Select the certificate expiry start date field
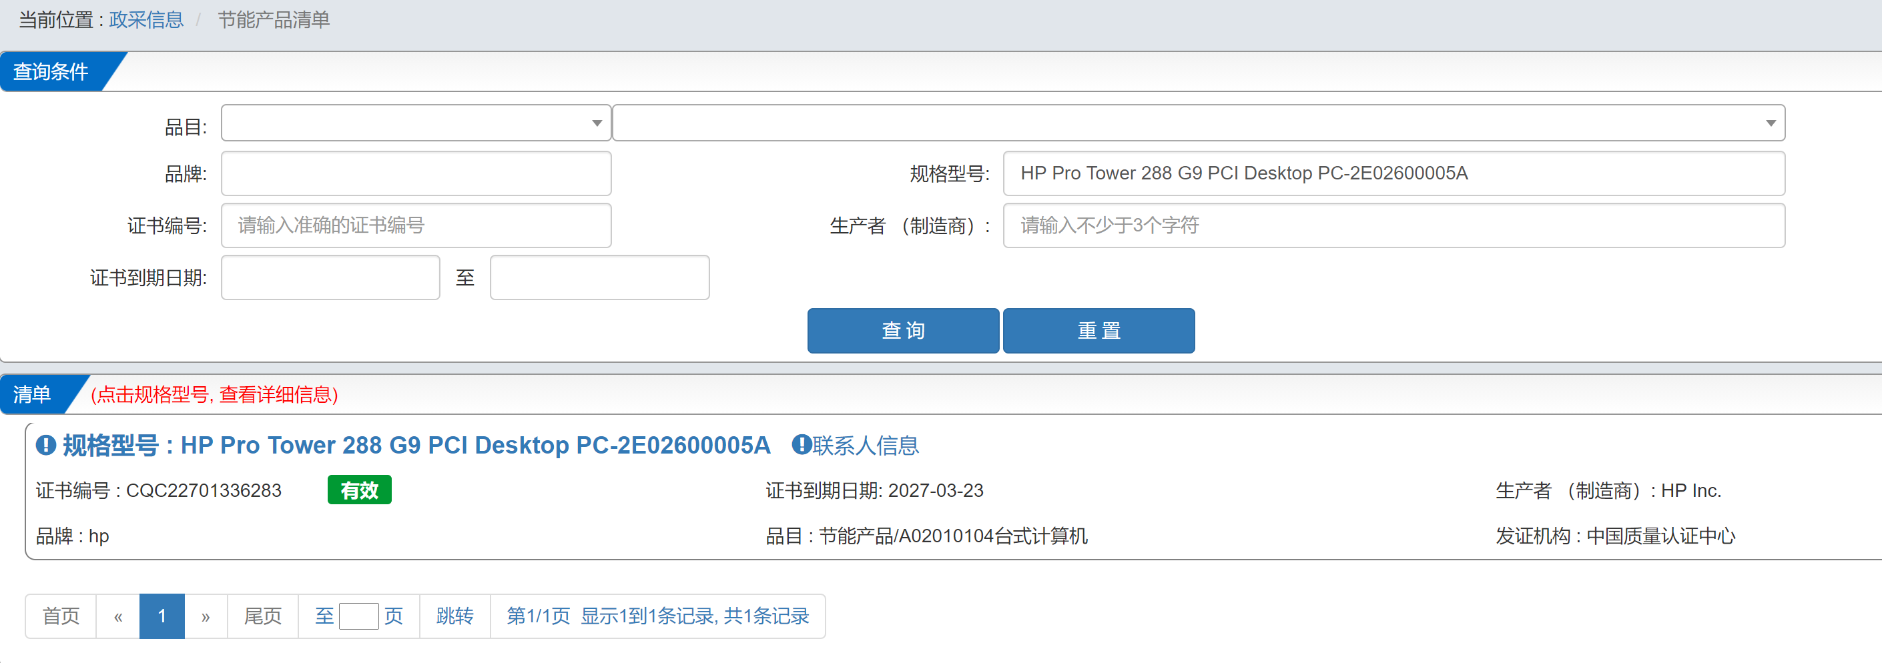 click(330, 277)
